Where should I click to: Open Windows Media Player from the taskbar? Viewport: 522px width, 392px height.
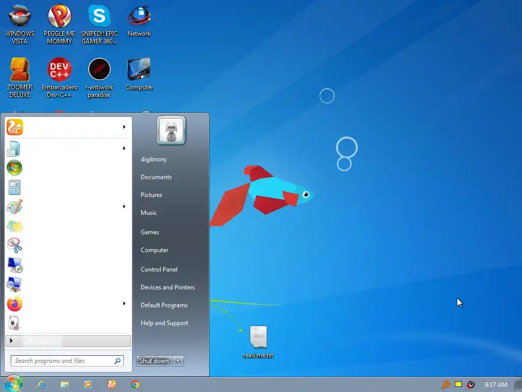88,384
